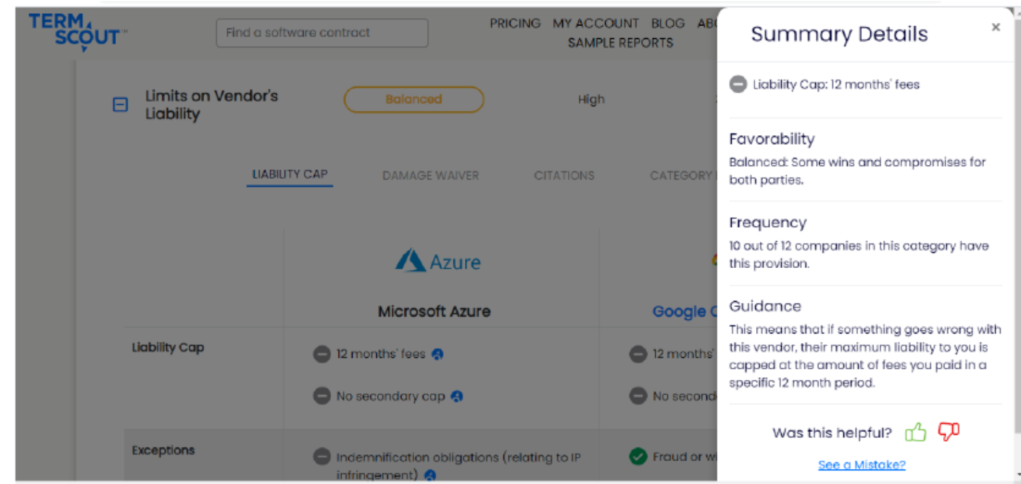Open info icon beside Azure 12 months' fees
The height and width of the screenshot is (484, 1021).
click(x=438, y=354)
